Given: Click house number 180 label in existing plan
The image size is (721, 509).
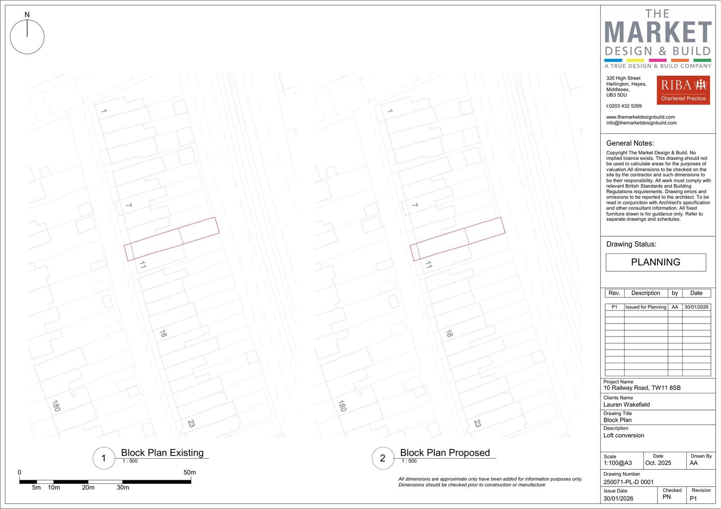Looking at the screenshot, I should (x=56, y=406).
